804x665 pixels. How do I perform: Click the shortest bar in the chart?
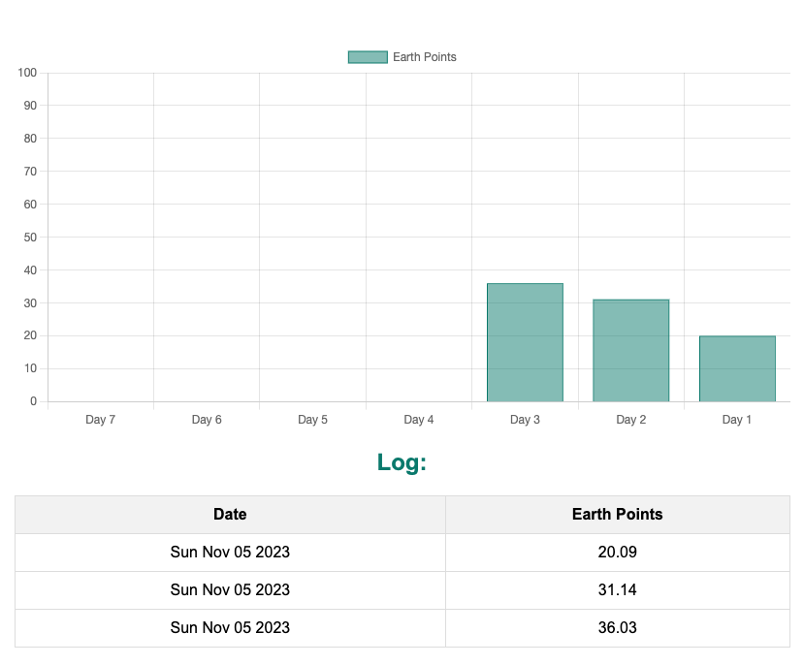737,368
